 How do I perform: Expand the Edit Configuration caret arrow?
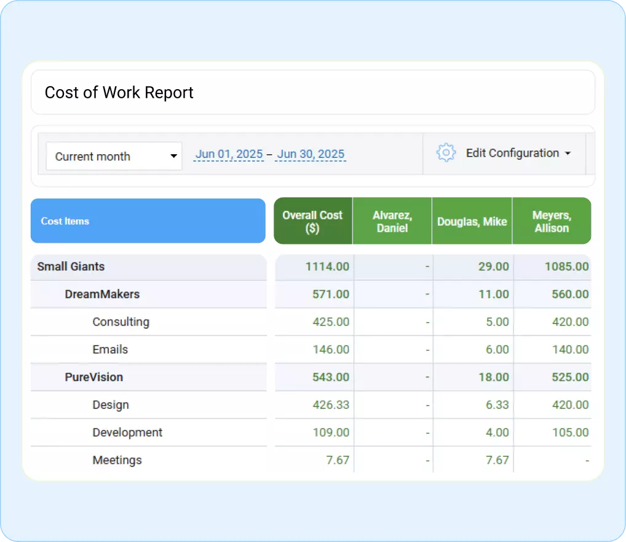(569, 154)
